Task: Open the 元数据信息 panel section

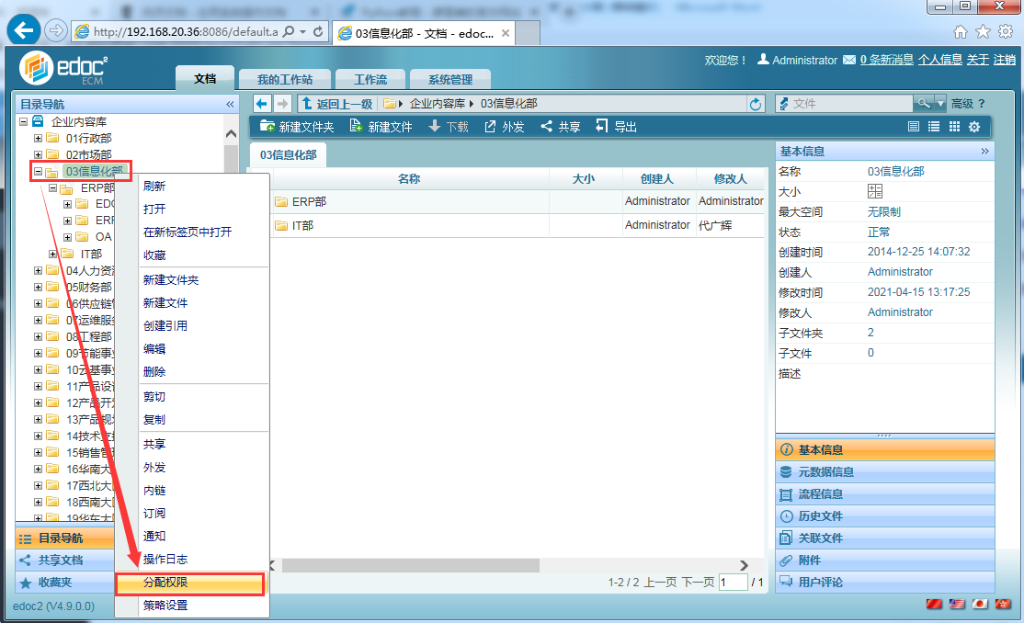Action: coord(825,472)
